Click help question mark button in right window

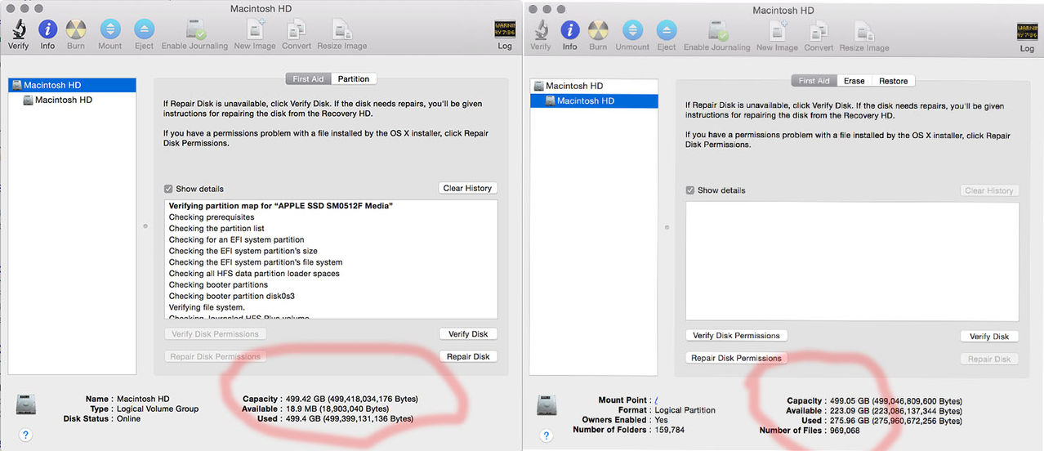(x=547, y=435)
